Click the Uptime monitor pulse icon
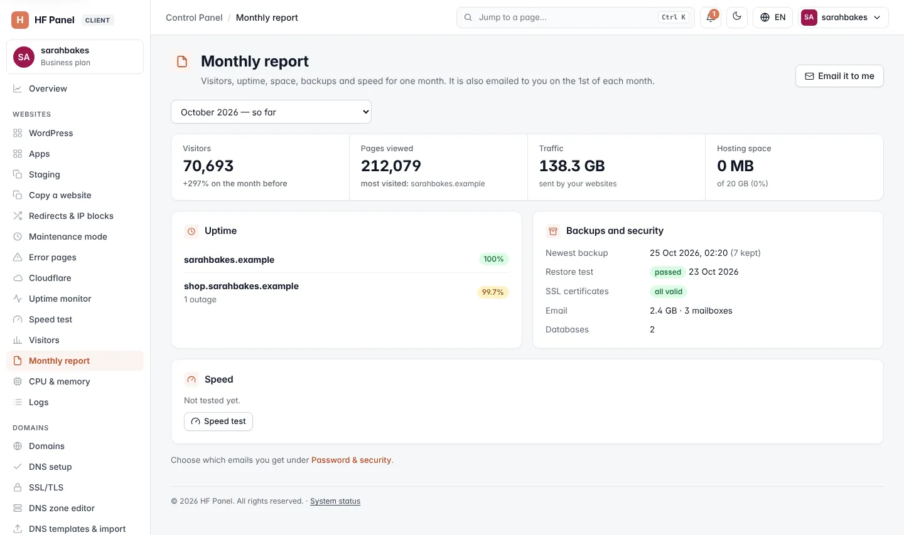 (x=18, y=299)
